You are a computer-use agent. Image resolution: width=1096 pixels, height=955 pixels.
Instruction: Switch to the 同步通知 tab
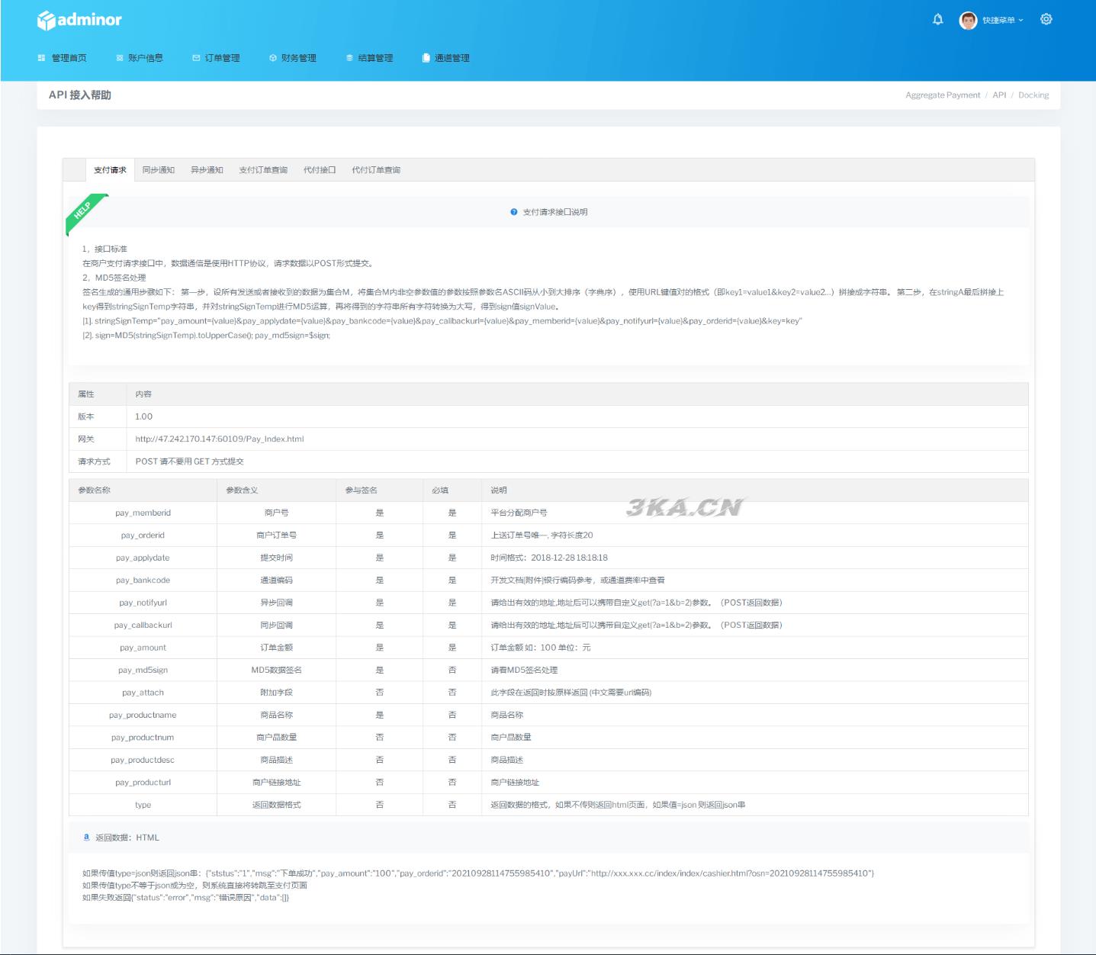pos(159,170)
